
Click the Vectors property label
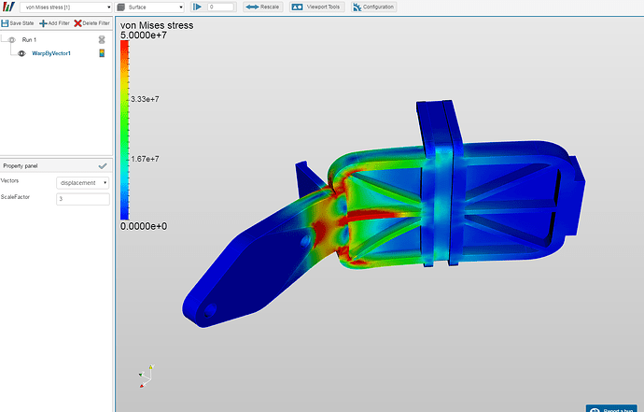pyautogui.click(x=10, y=180)
